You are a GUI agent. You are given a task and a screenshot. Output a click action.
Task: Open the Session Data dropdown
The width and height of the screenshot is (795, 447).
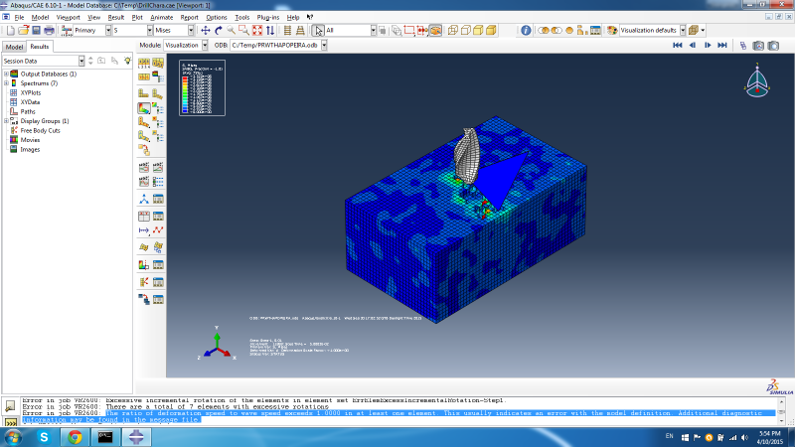click(81, 61)
